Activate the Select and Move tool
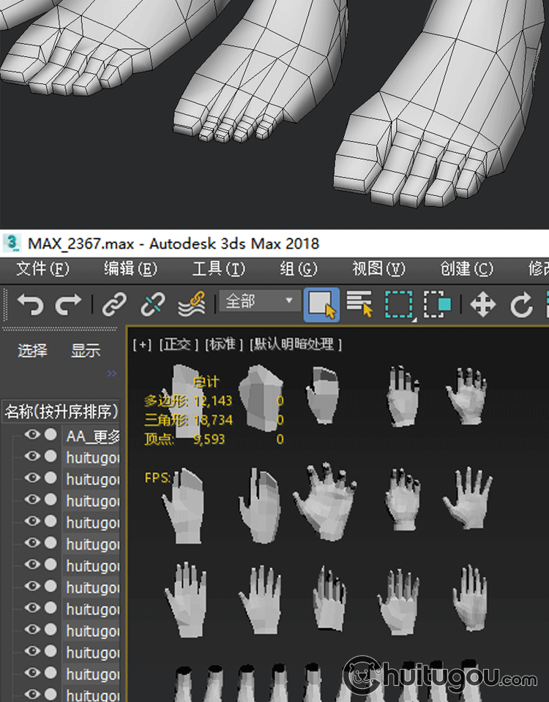The image size is (549, 702). click(x=483, y=303)
